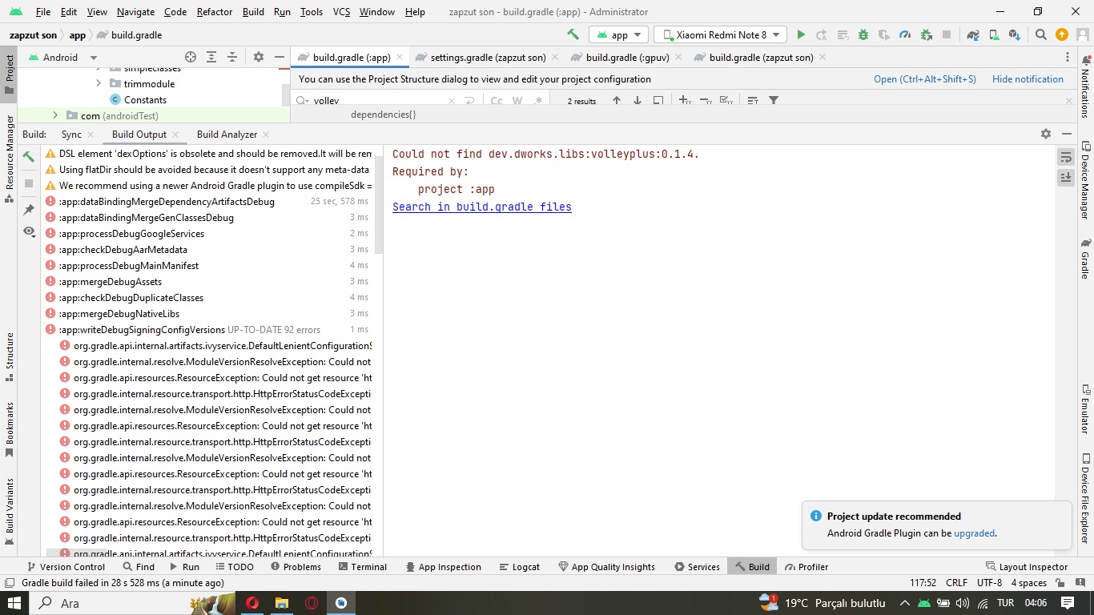Viewport: 1094px width, 615px height.
Task: Click the Make Project hammer icon
Action: [x=573, y=34]
